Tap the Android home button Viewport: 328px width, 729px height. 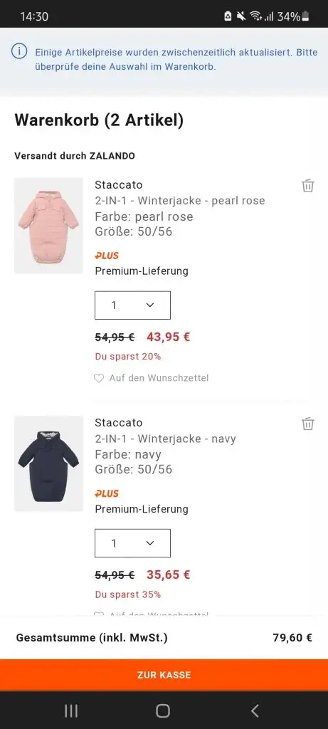(x=163, y=710)
